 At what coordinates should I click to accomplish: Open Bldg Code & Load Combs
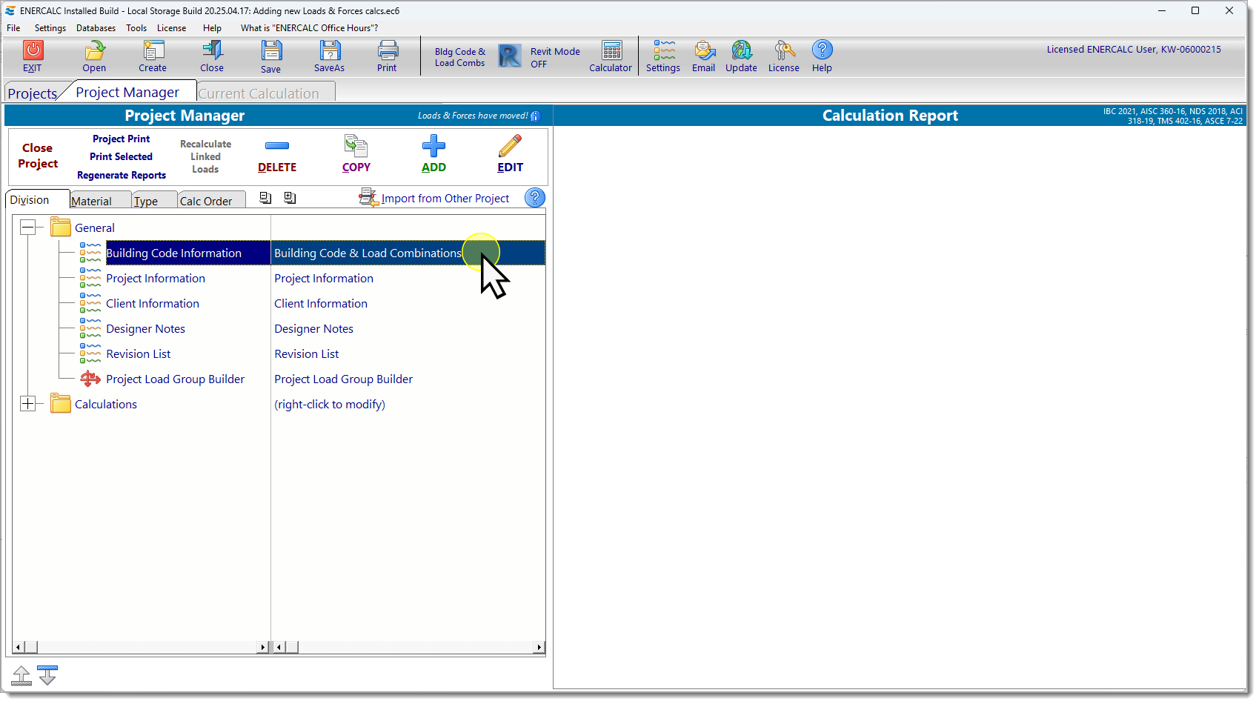coord(460,57)
